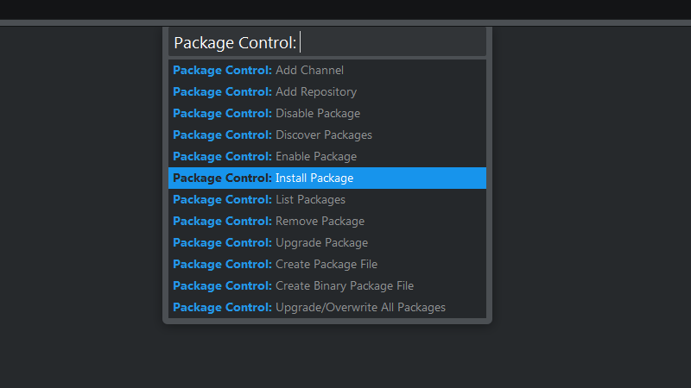The height and width of the screenshot is (388, 691).
Task: Select the first command in the palette list
Action: tap(326, 71)
